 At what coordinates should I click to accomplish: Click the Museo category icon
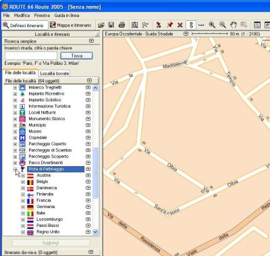point(22,131)
